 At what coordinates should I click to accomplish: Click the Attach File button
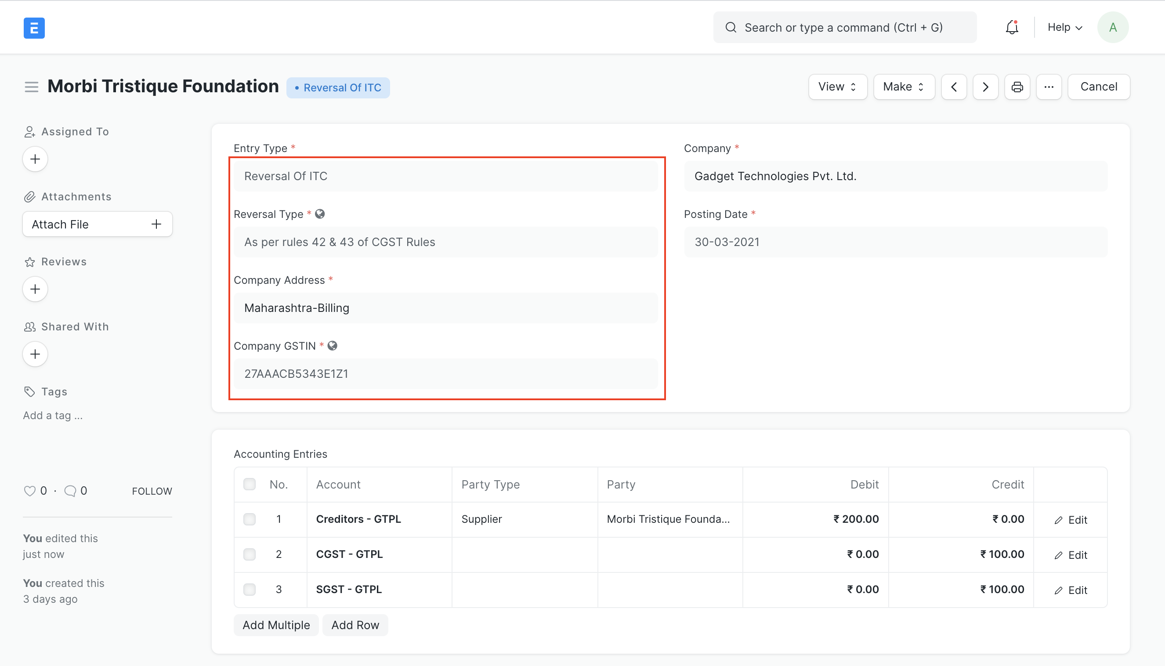coord(96,224)
